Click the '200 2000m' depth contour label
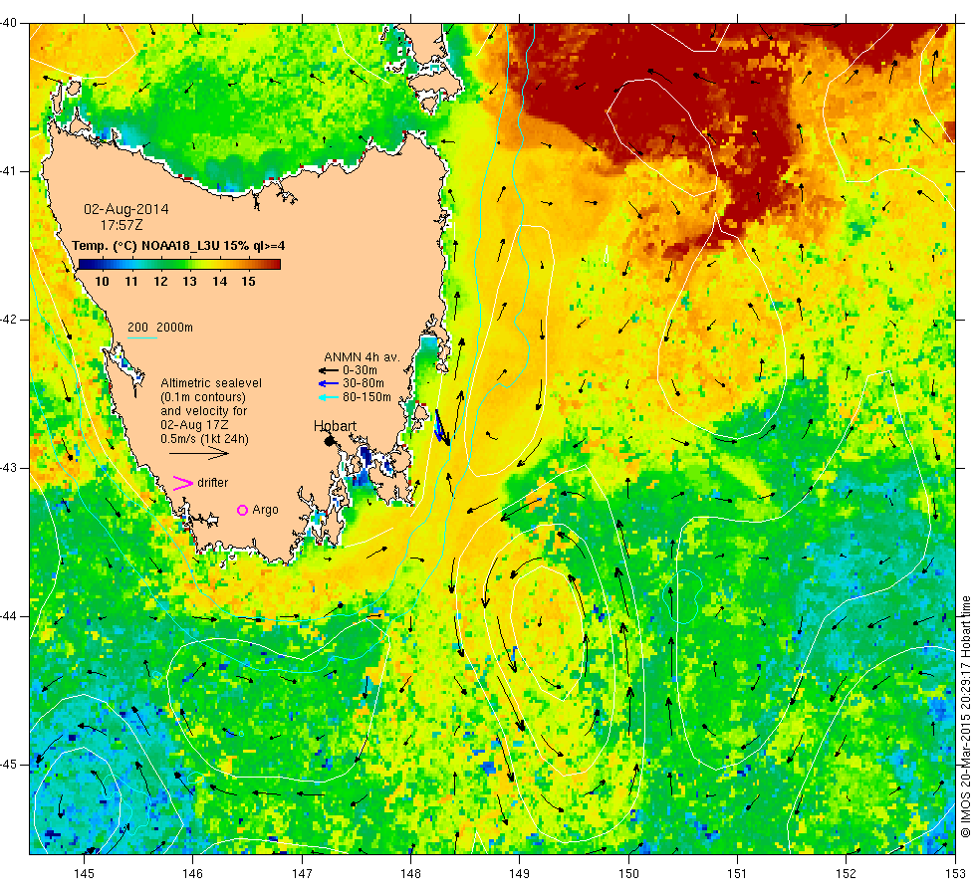 tap(160, 328)
